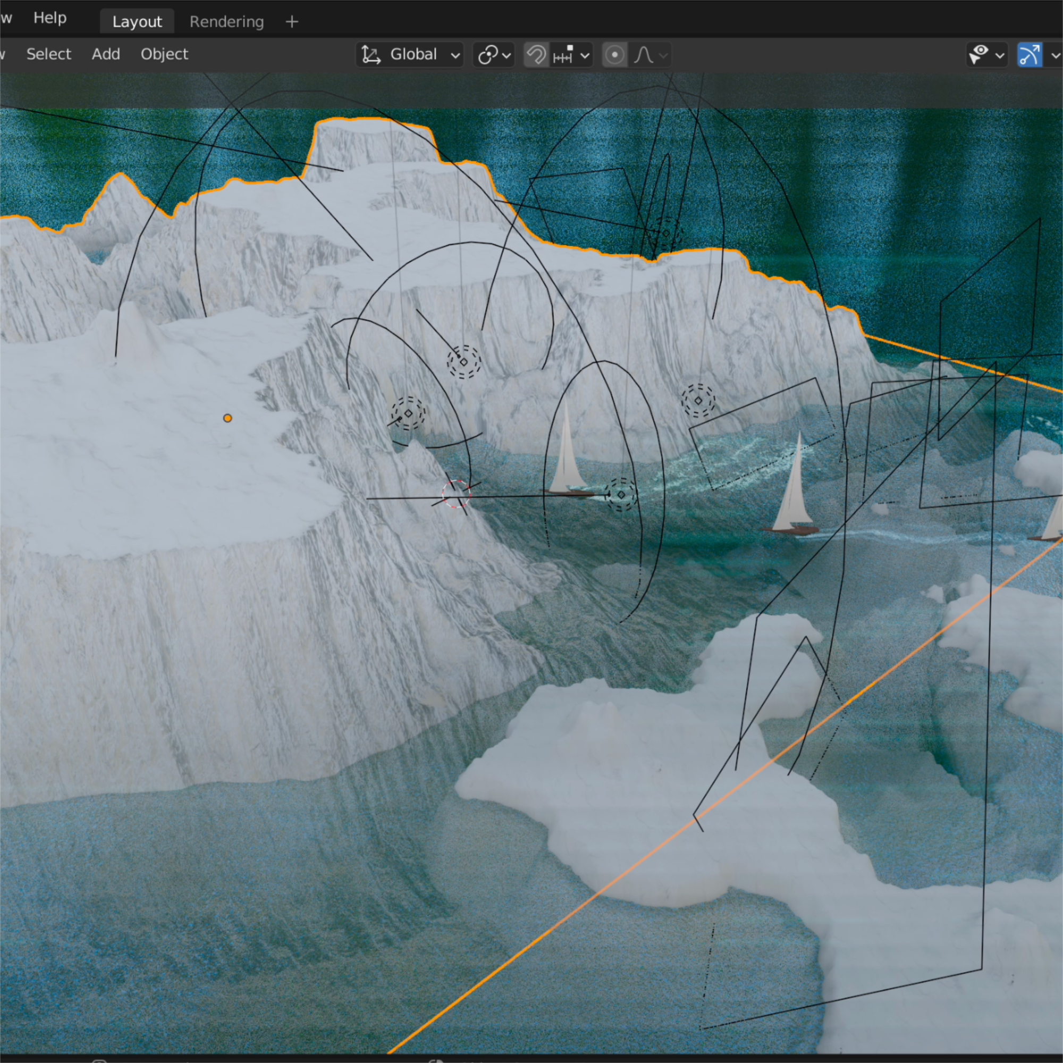Switch to the Rendering workspace tab
Image resolution: width=1063 pixels, height=1063 pixels.
[227, 22]
